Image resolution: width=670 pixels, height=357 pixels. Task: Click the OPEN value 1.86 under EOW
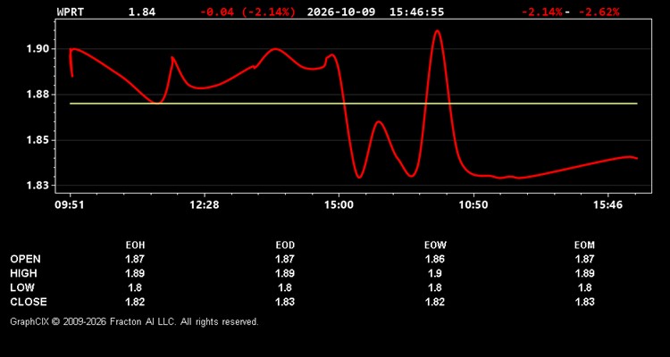[435, 259]
